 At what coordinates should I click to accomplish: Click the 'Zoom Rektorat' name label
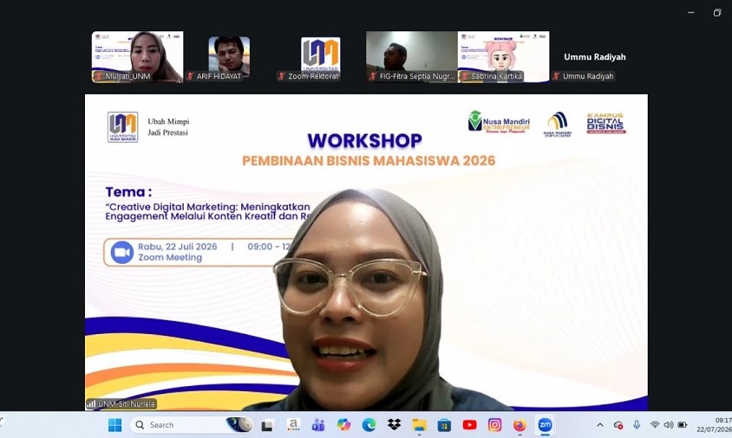313,76
